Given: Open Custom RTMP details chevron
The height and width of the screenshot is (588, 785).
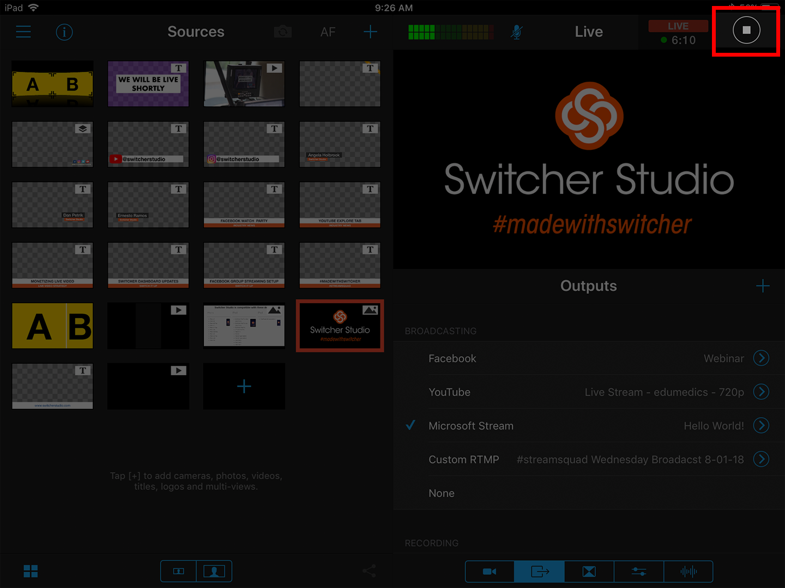Looking at the screenshot, I should [761, 459].
